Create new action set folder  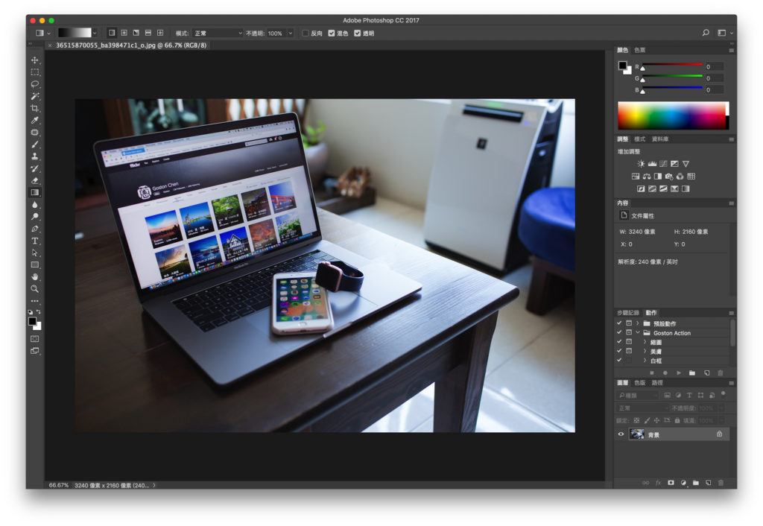(x=692, y=373)
